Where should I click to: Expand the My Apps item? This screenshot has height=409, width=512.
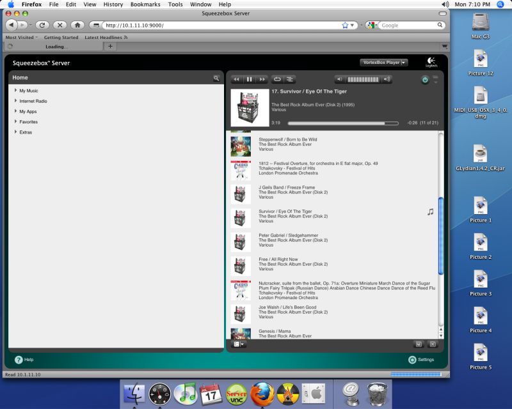(x=15, y=111)
